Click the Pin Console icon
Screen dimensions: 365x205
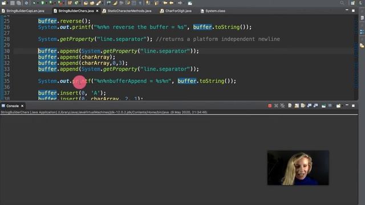pos(323,106)
